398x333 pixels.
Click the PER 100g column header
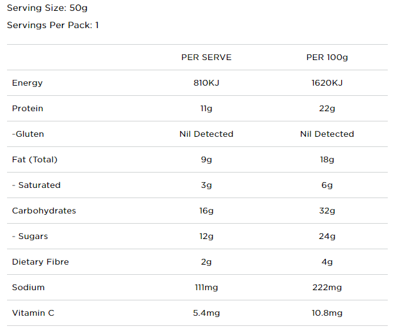[327, 58]
